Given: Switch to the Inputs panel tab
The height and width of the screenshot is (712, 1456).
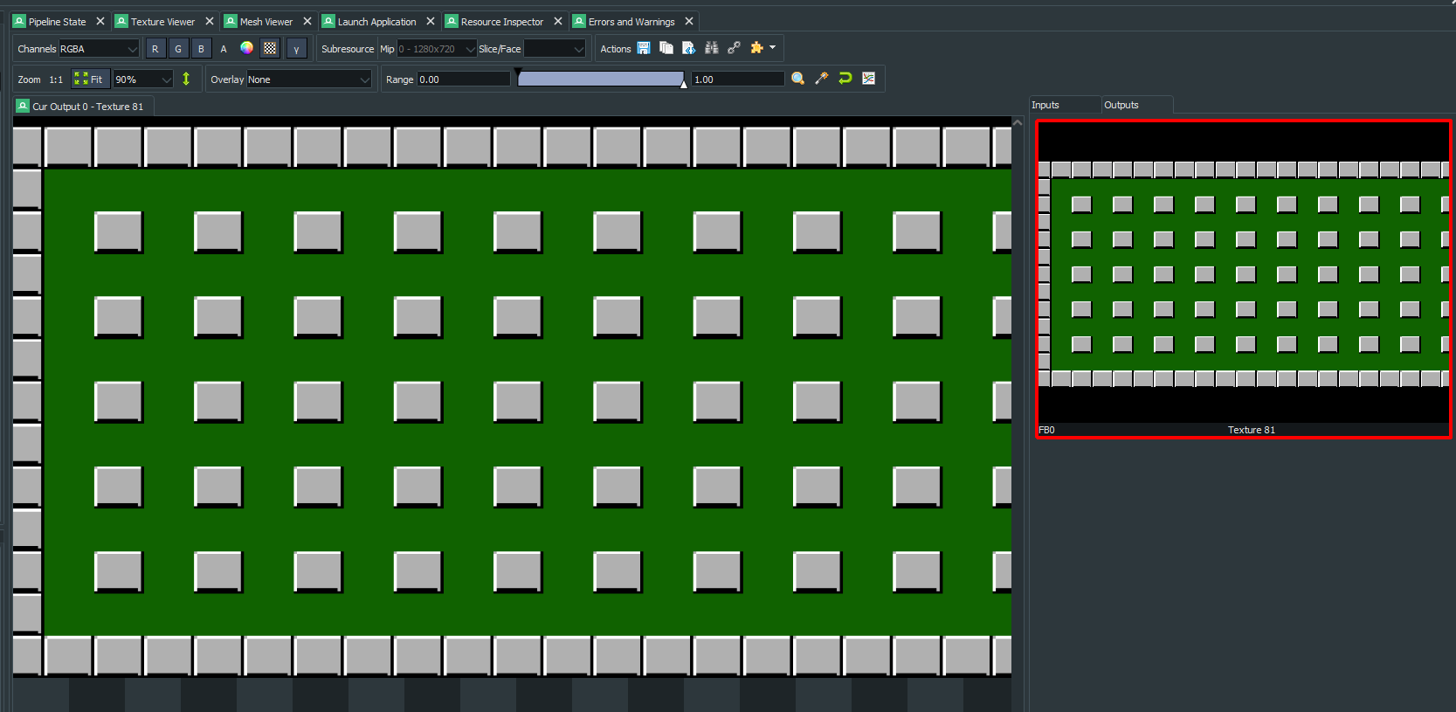Looking at the screenshot, I should tap(1065, 105).
